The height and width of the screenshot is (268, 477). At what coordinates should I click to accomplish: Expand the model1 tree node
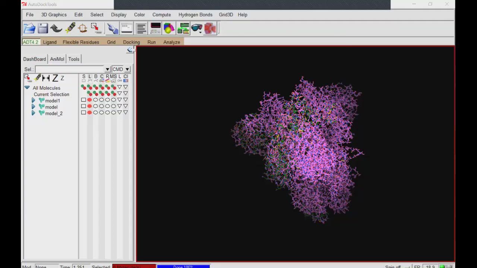point(33,100)
